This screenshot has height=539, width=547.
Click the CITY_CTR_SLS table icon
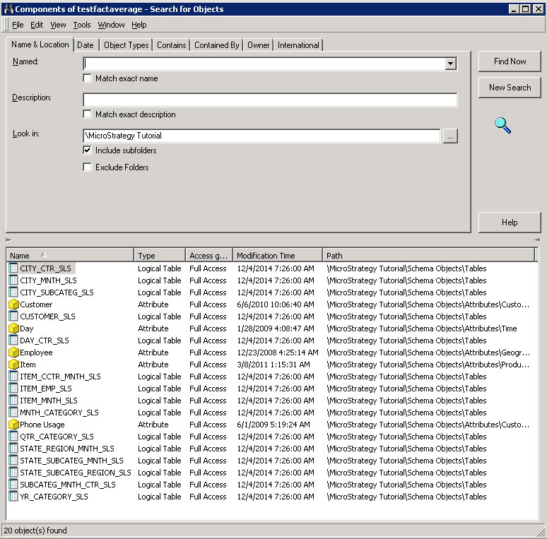(x=13, y=268)
